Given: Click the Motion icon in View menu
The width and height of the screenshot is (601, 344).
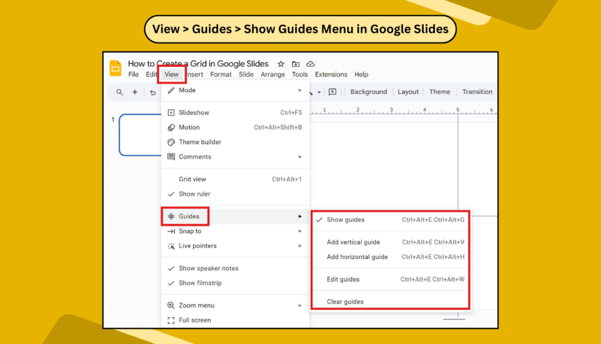Looking at the screenshot, I should [171, 127].
